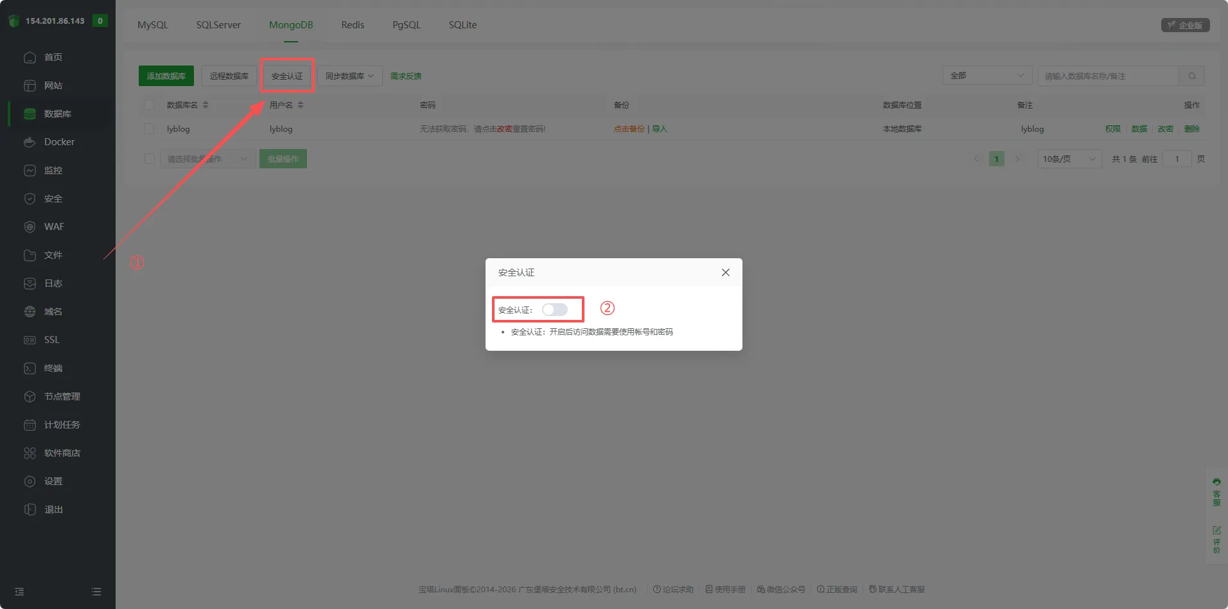The height and width of the screenshot is (609, 1228).
Task: Click the Docker icon in sidebar
Action: [30, 142]
